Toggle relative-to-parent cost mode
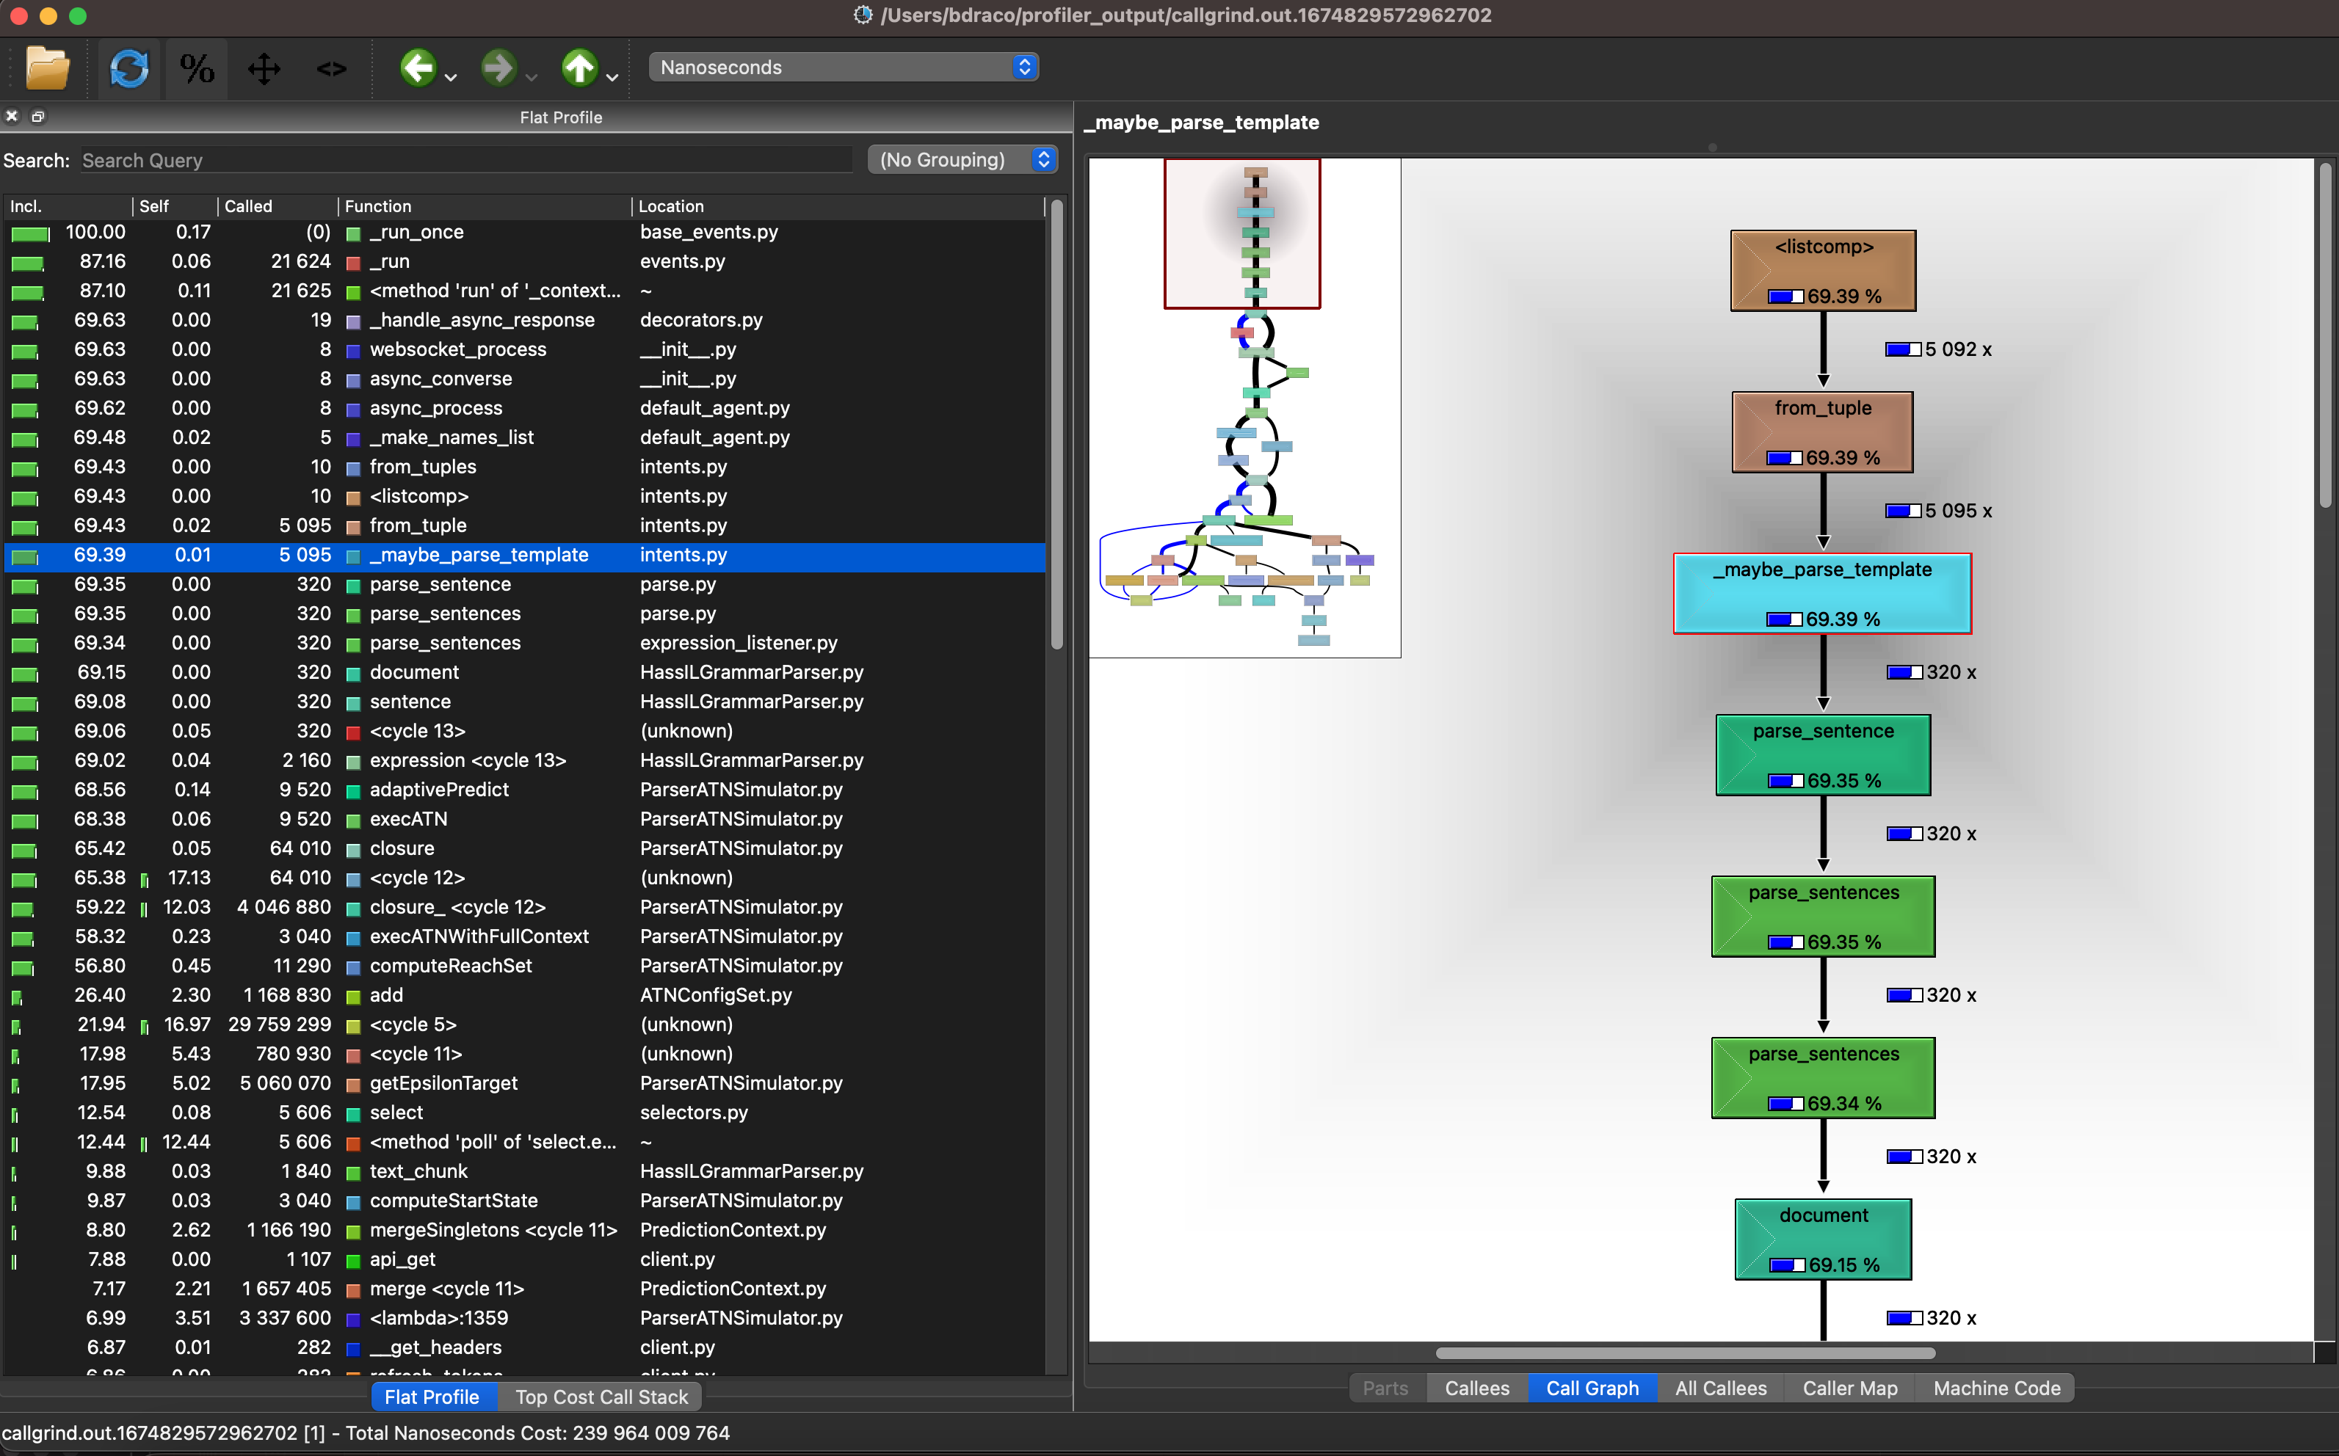The width and height of the screenshot is (2339, 1456). tap(263, 68)
